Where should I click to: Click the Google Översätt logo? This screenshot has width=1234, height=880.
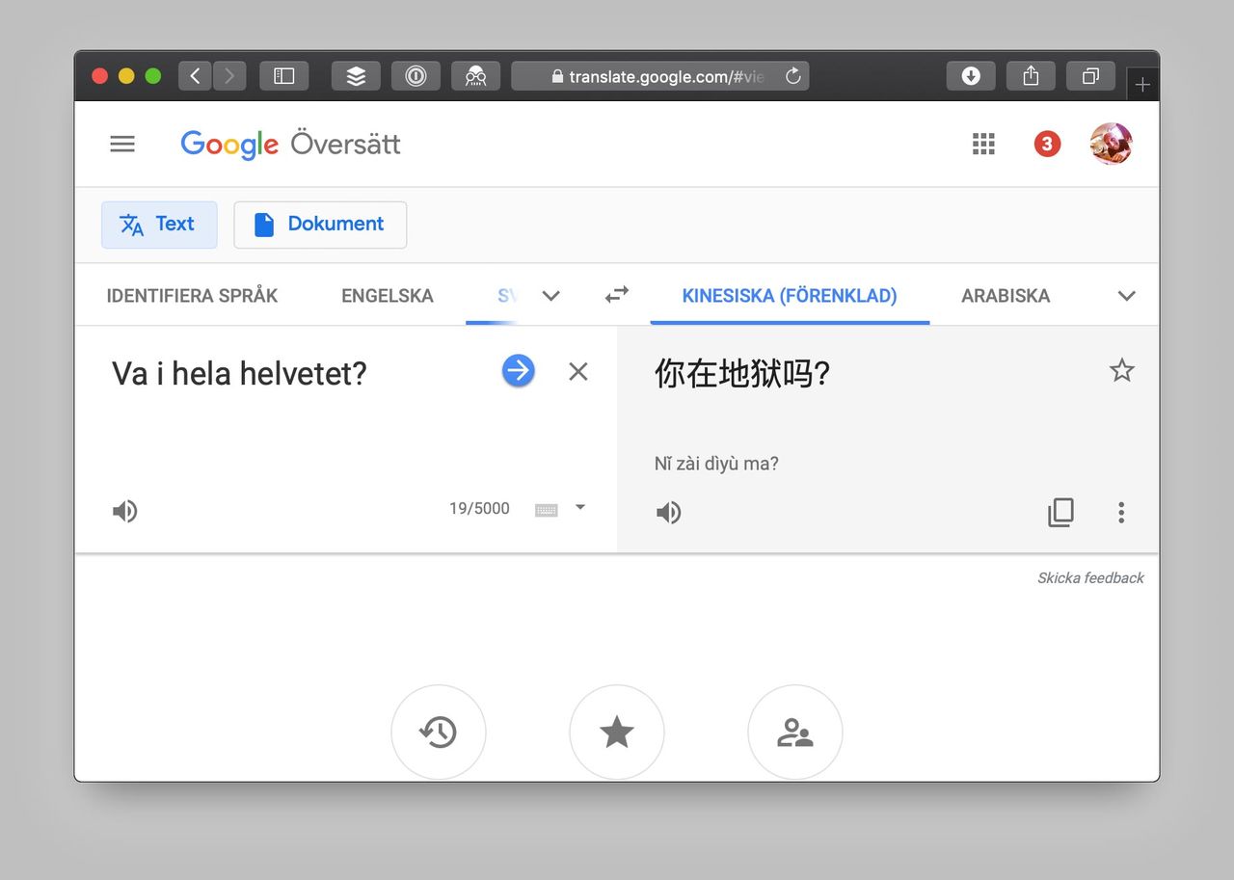pyautogui.click(x=290, y=145)
